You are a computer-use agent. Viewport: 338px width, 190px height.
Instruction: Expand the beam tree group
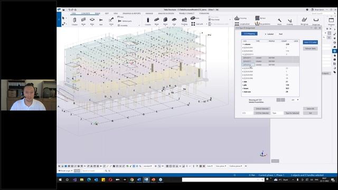pos(243,88)
